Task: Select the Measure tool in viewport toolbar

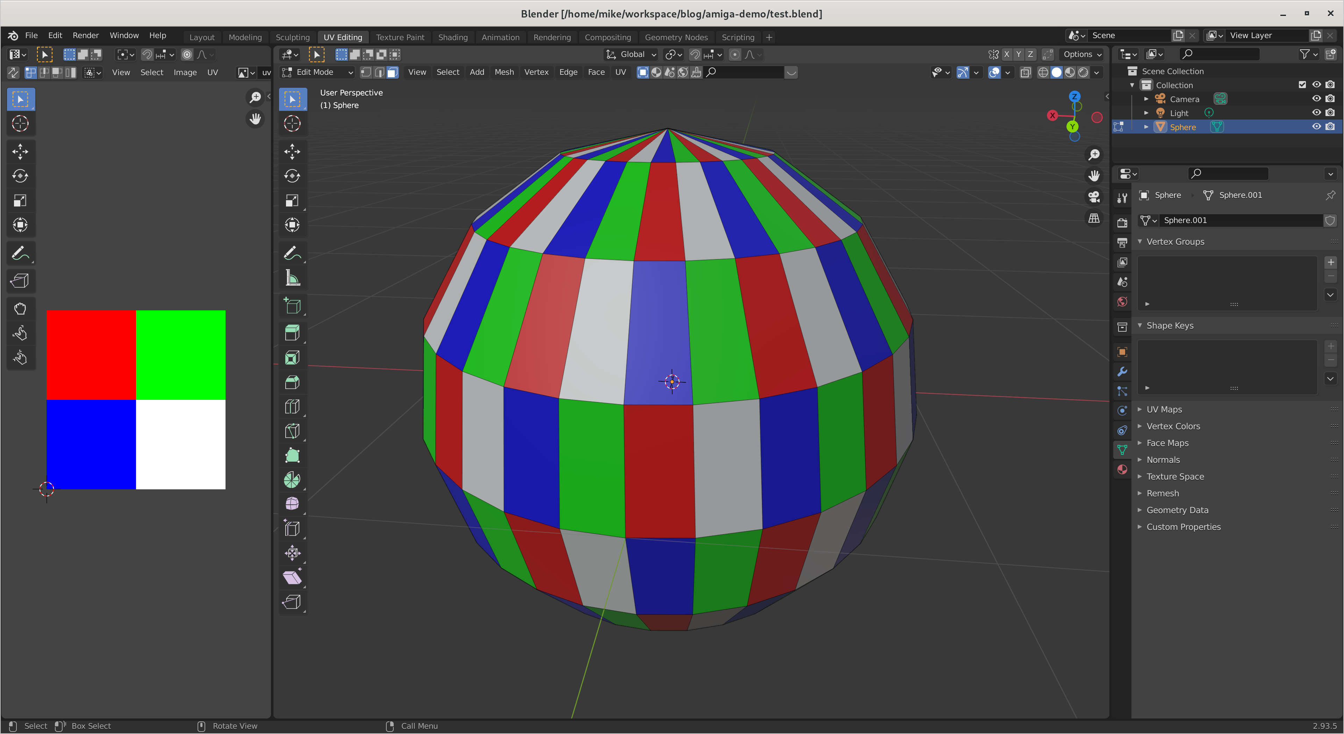Action: click(292, 278)
